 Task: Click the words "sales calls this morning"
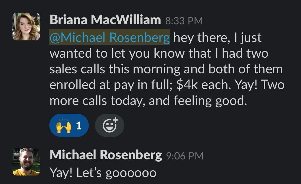point(115,69)
